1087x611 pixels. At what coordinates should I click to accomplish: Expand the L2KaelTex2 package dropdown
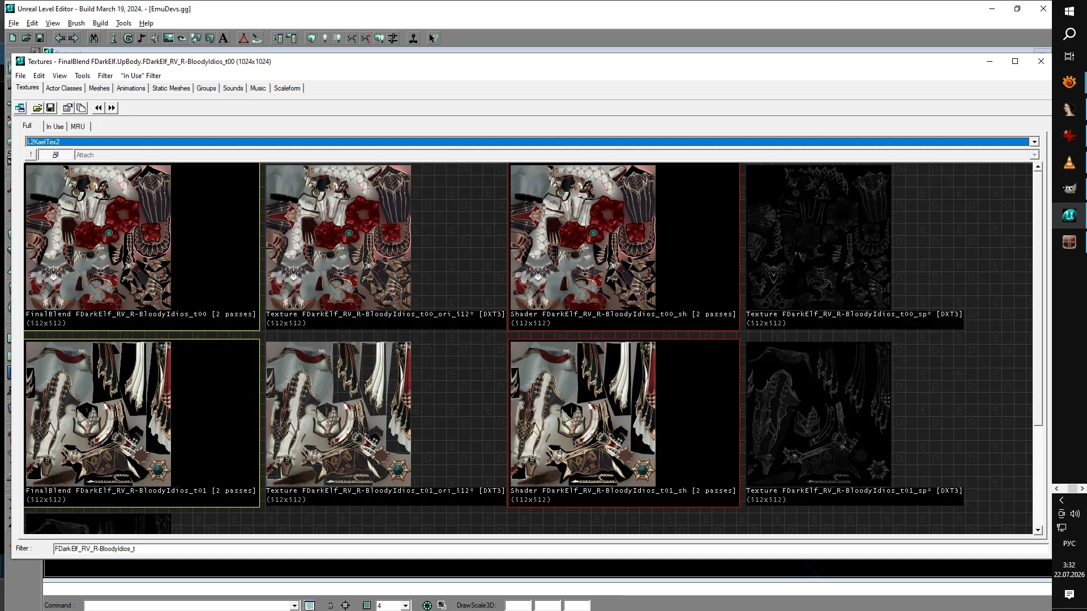(1034, 141)
